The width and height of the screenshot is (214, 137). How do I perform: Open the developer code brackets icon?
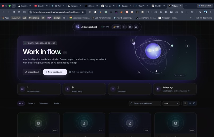[x=182, y=12]
